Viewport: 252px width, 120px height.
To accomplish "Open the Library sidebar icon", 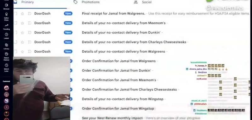I will click(x=6, y=46).
